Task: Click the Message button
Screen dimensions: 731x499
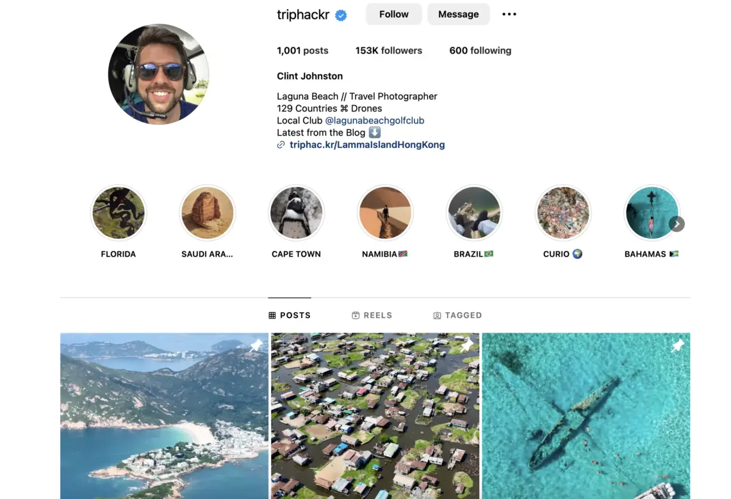Action: coord(458,15)
